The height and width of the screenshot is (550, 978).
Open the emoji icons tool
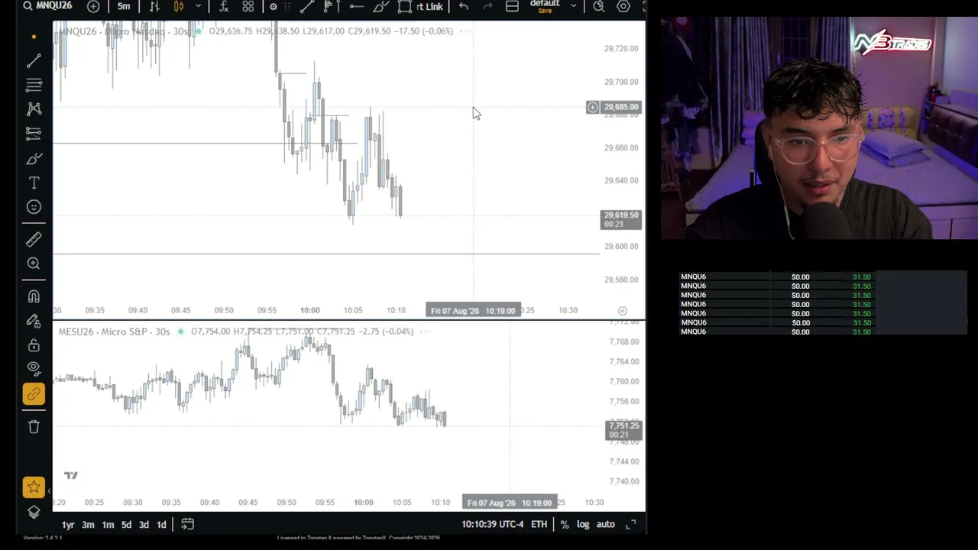click(34, 207)
